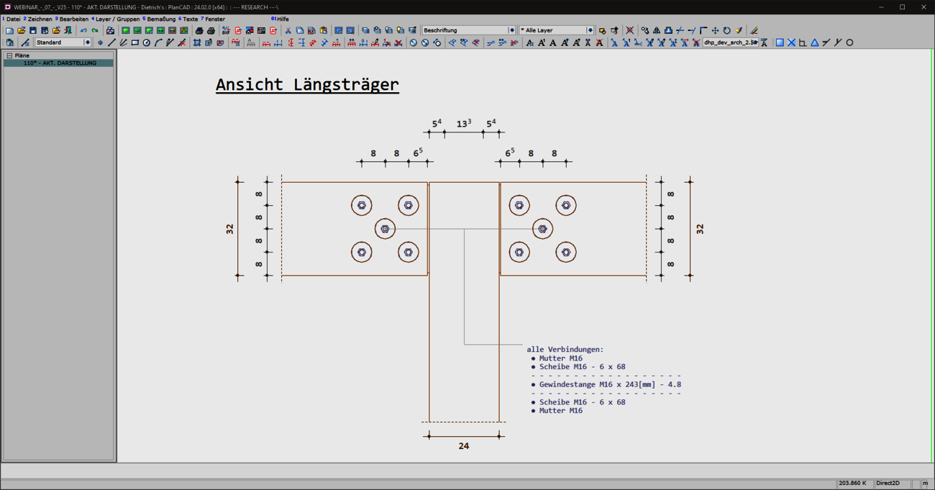
Task: Click the light bulb layer icon
Action: (401, 31)
